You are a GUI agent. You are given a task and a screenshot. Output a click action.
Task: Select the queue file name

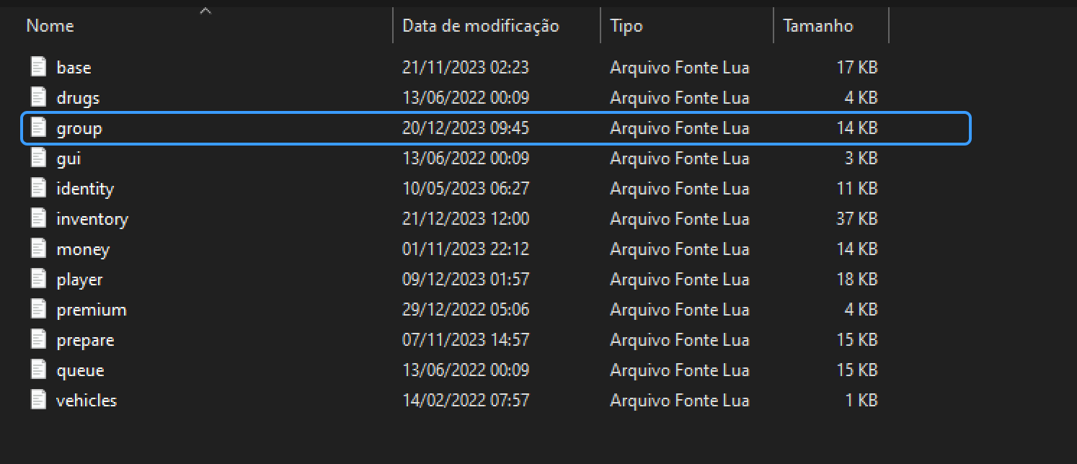click(80, 370)
